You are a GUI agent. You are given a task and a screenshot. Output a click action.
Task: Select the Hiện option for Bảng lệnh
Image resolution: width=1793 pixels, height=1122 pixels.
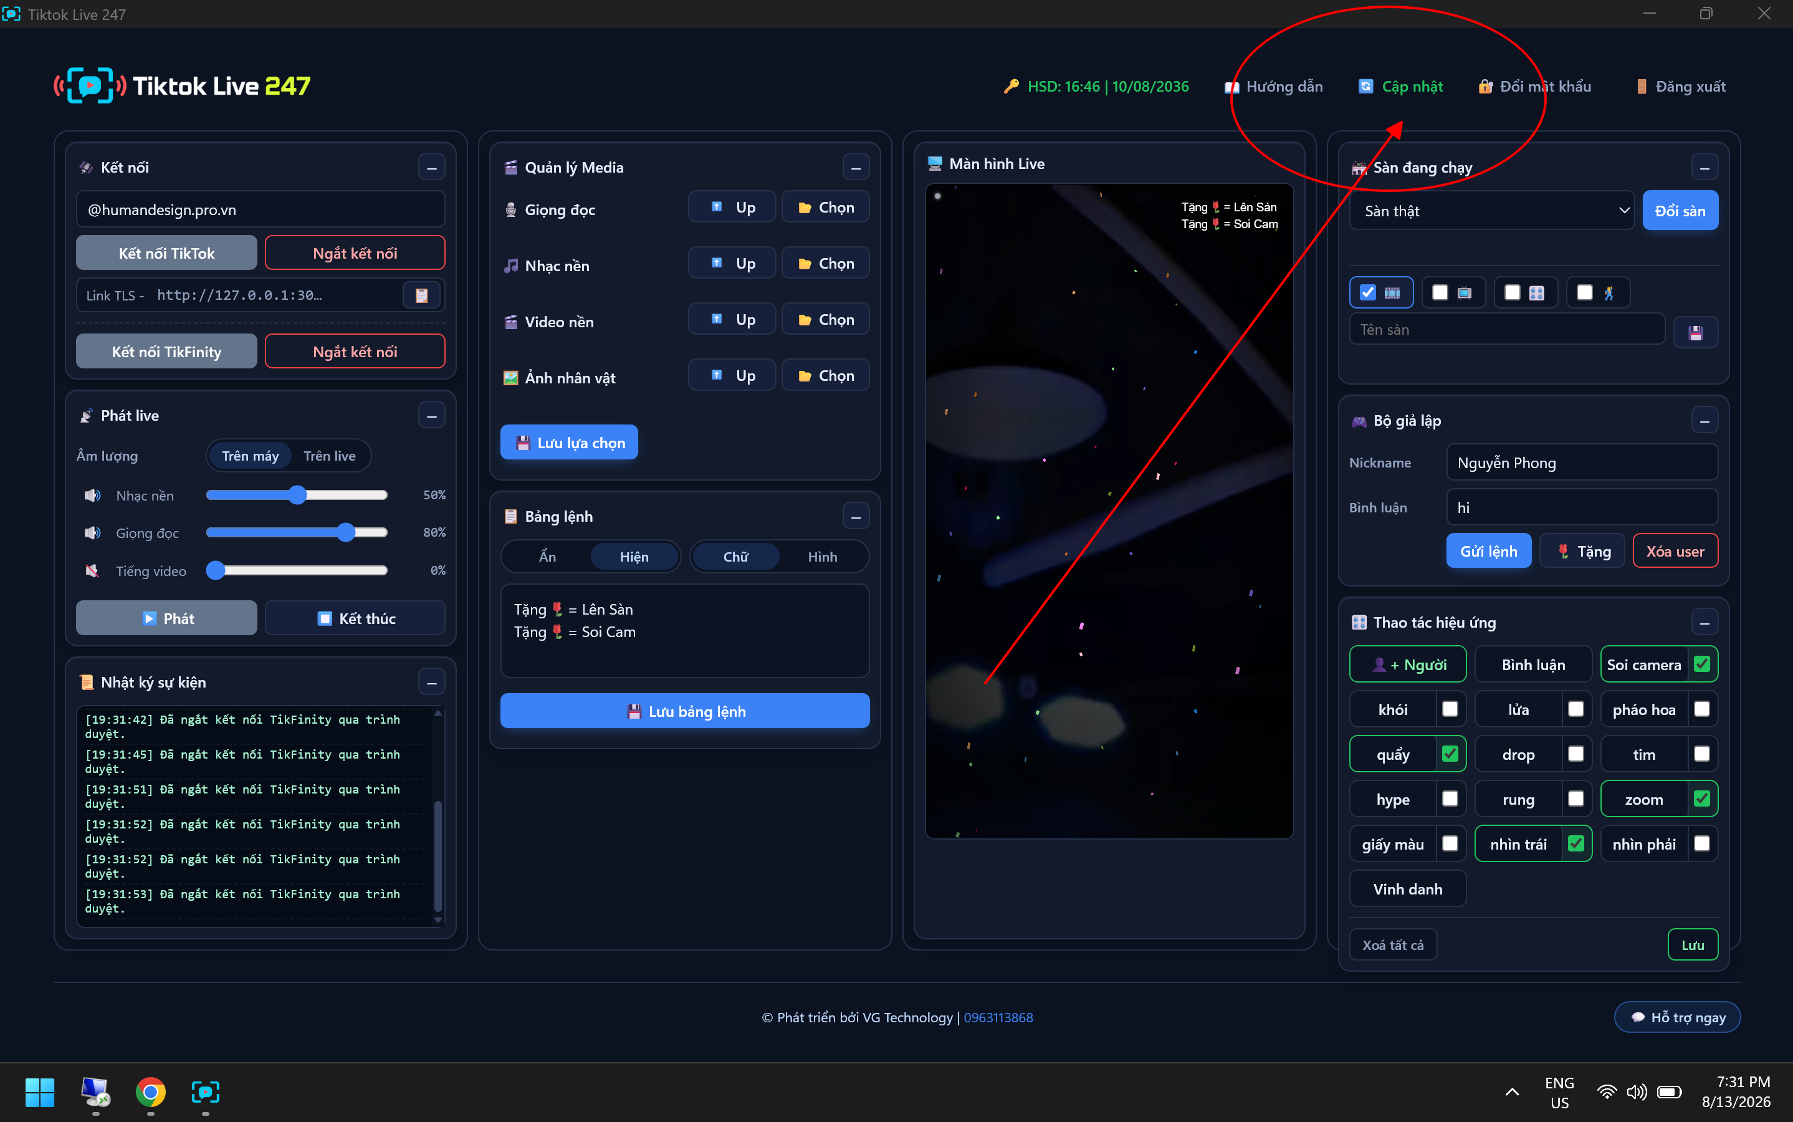634,557
